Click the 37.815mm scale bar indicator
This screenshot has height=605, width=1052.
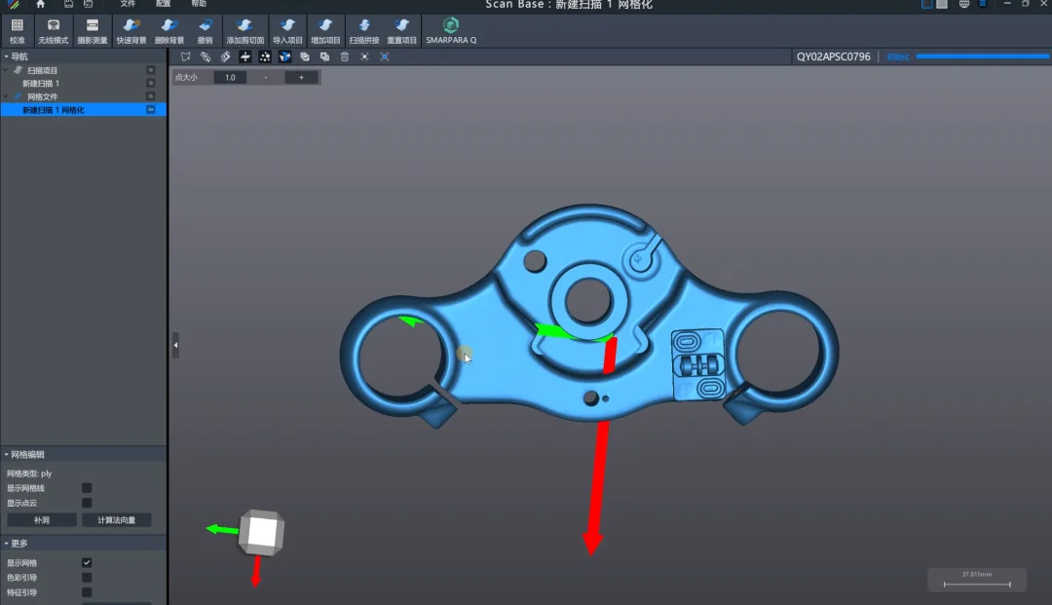(977, 580)
